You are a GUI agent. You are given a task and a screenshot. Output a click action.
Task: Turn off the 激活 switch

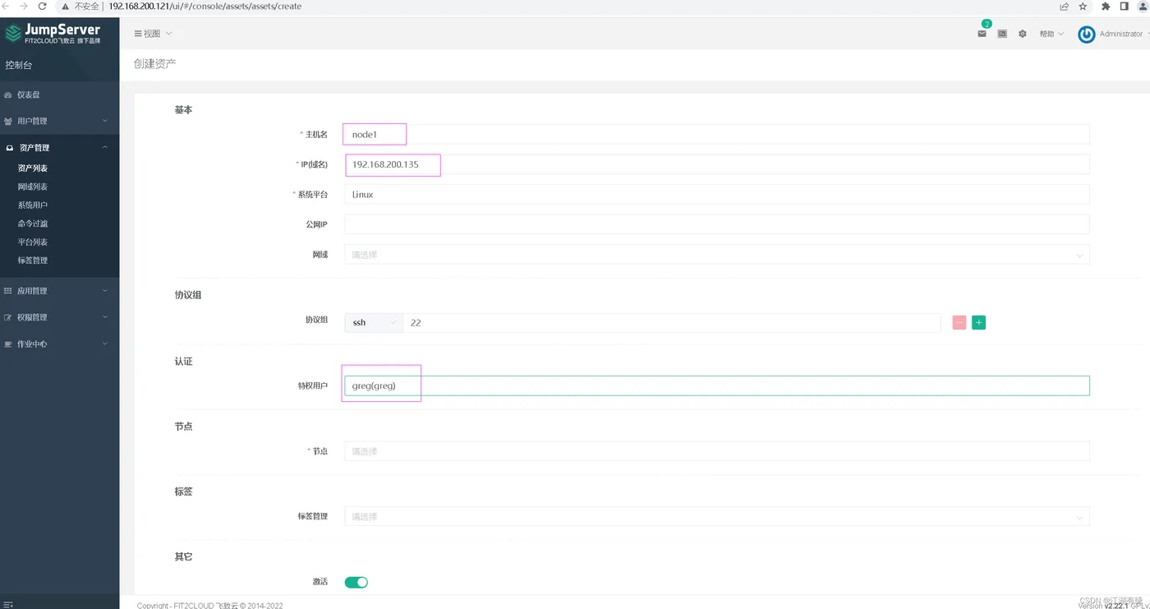coord(356,582)
